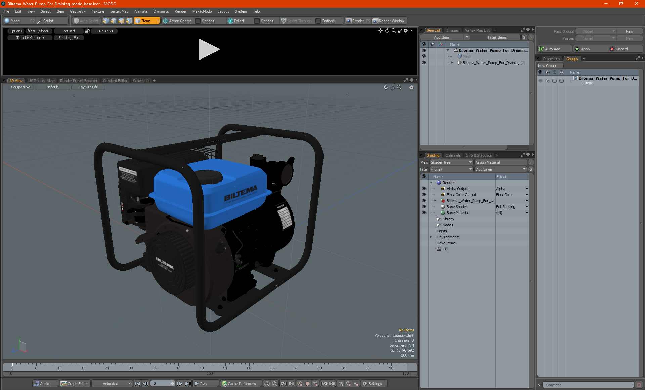645x390 pixels.
Task: Hide the Alpha Output shader layer
Action: coord(424,189)
